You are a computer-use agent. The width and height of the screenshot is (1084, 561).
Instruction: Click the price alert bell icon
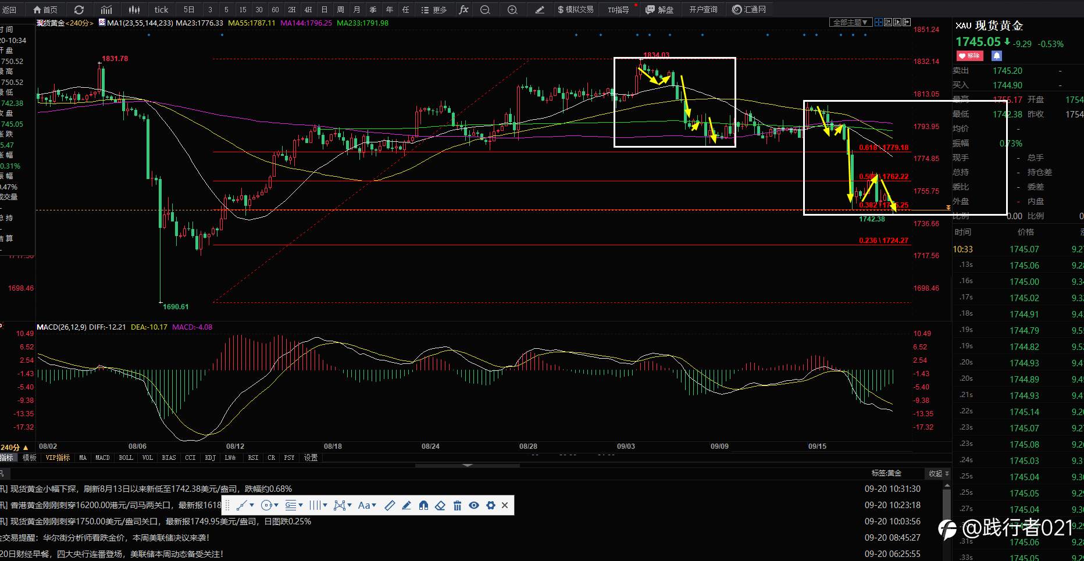pyautogui.click(x=997, y=56)
